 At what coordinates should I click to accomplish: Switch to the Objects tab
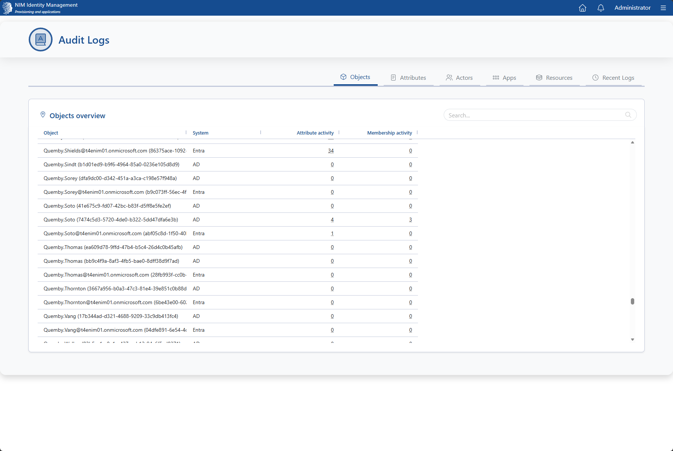click(x=355, y=77)
